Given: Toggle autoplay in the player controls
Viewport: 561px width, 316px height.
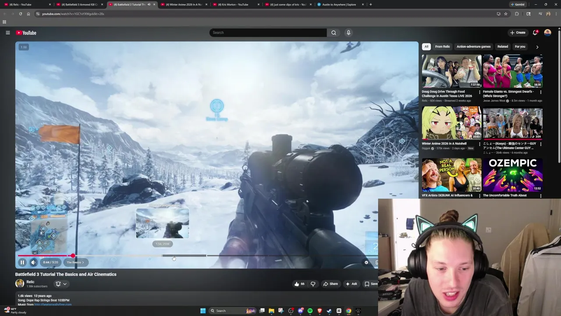Looking at the screenshot, I should (366, 262).
